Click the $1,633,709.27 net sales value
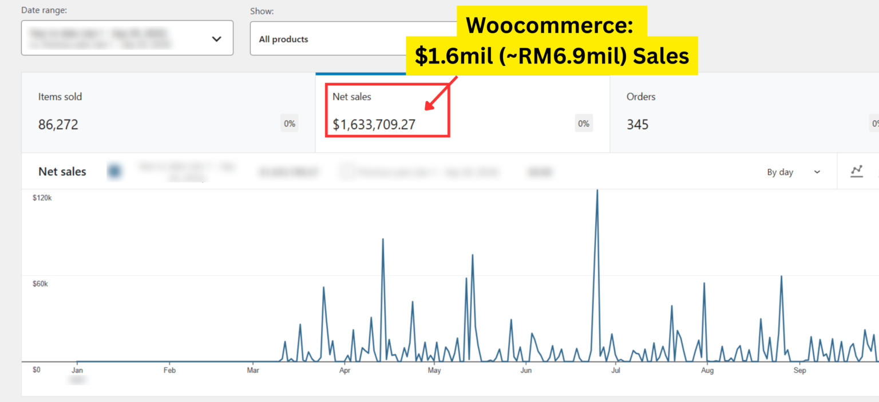This screenshot has height=402, width=879. [374, 125]
